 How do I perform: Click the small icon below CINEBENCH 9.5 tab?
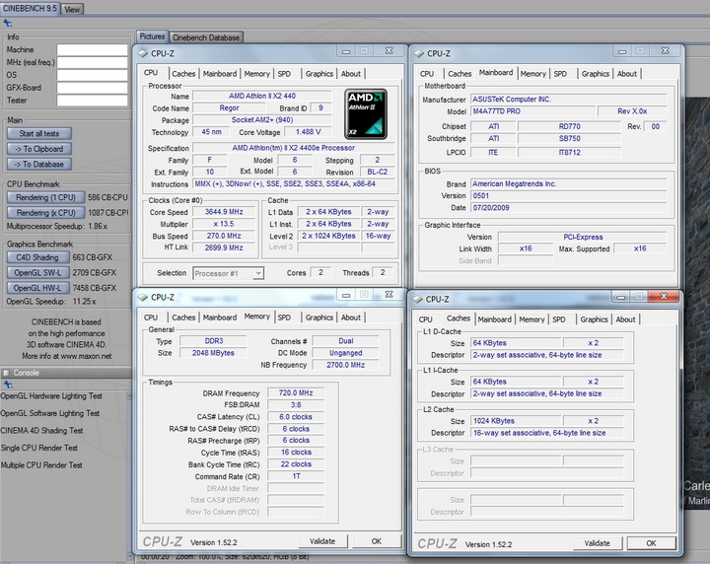point(6,25)
